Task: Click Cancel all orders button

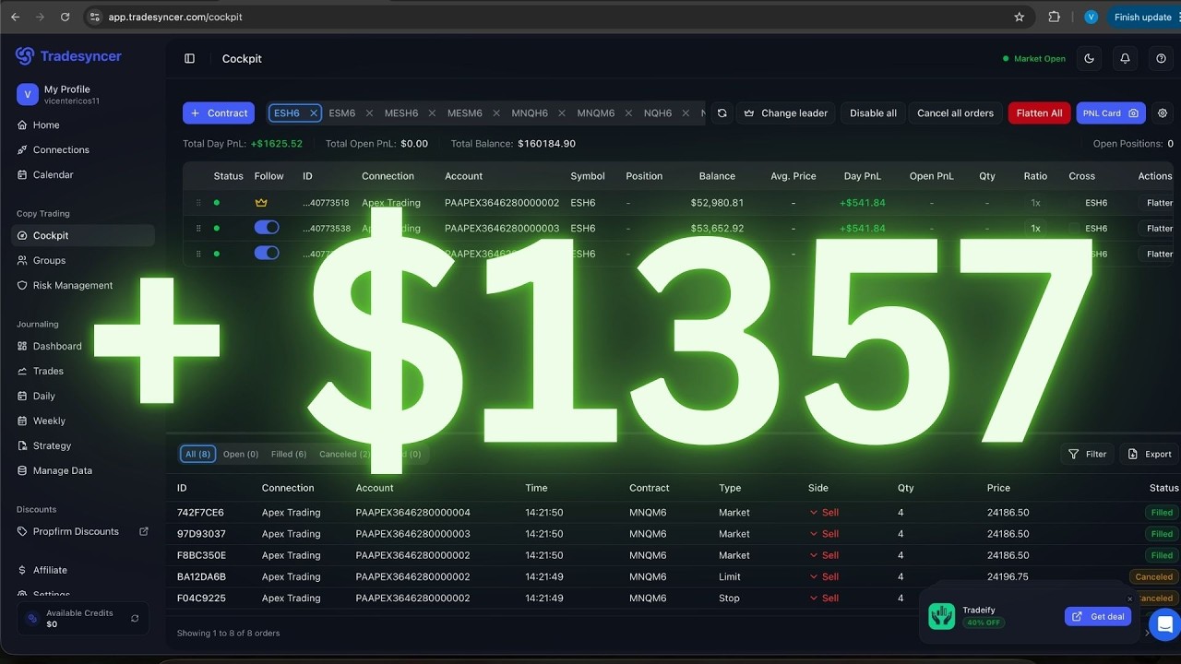Action: click(956, 113)
